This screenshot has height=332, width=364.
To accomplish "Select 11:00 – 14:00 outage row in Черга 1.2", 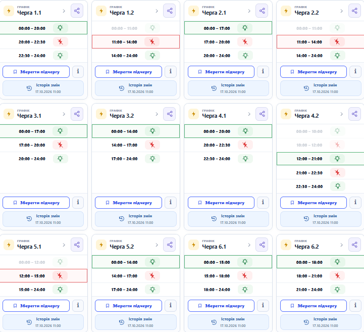I will tap(136, 42).
